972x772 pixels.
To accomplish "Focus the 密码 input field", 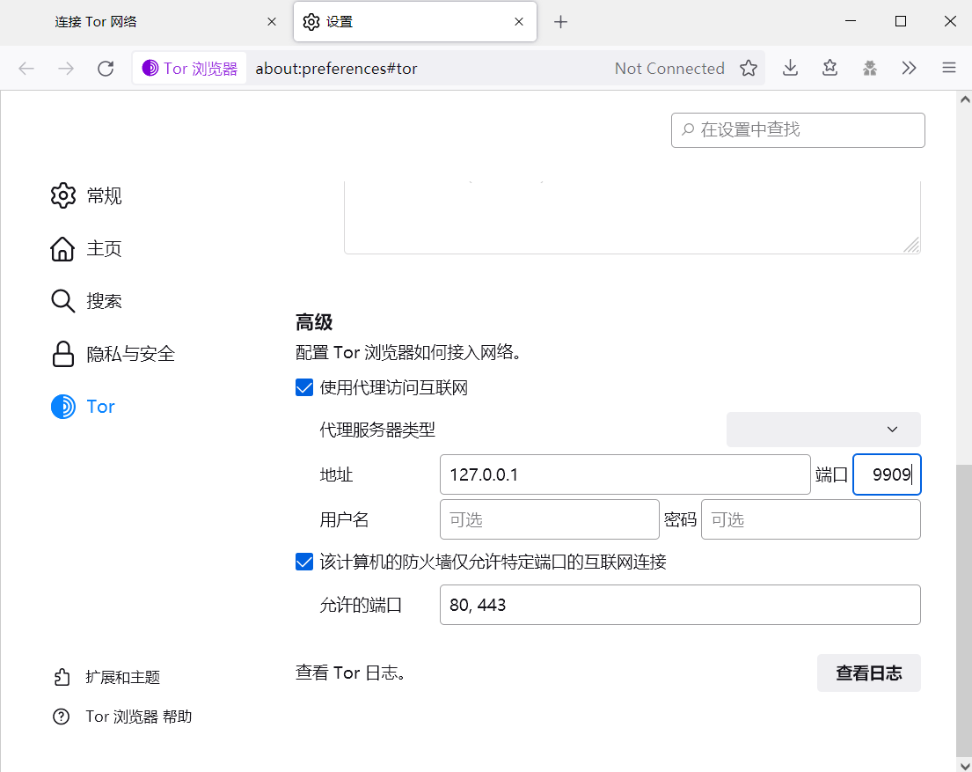I will tap(811, 519).
